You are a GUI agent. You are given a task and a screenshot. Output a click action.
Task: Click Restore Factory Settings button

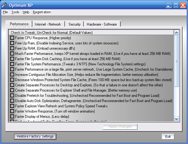click(35, 137)
